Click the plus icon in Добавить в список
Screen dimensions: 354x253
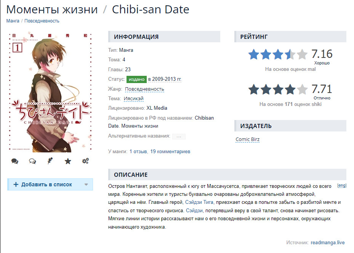(16, 184)
